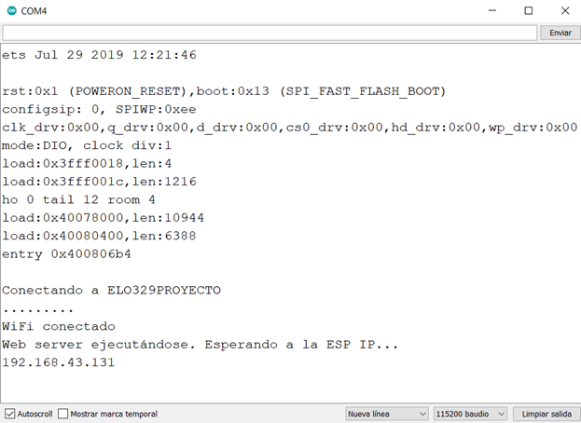The height and width of the screenshot is (423, 581).
Task: Click Limpiar salida to clear output
Action: (546, 414)
